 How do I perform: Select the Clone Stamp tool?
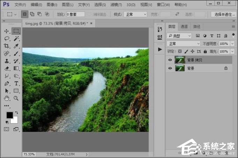click(x=7, y=61)
